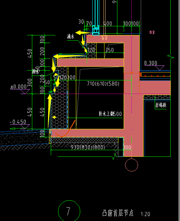Select the 70 dimension text at top
Viewport: 180px width, 221px height.
[89, 23]
